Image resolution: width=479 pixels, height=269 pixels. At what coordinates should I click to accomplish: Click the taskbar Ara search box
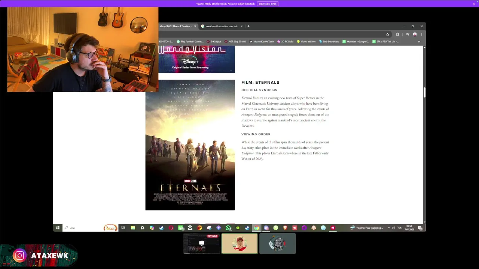(x=91, y=228)
